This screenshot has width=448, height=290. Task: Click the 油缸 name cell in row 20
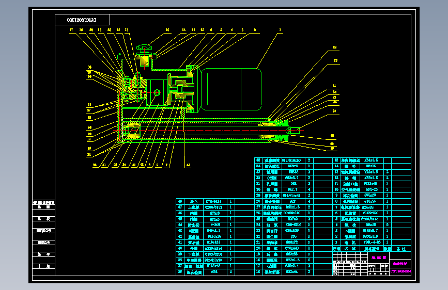coord(272,248)
